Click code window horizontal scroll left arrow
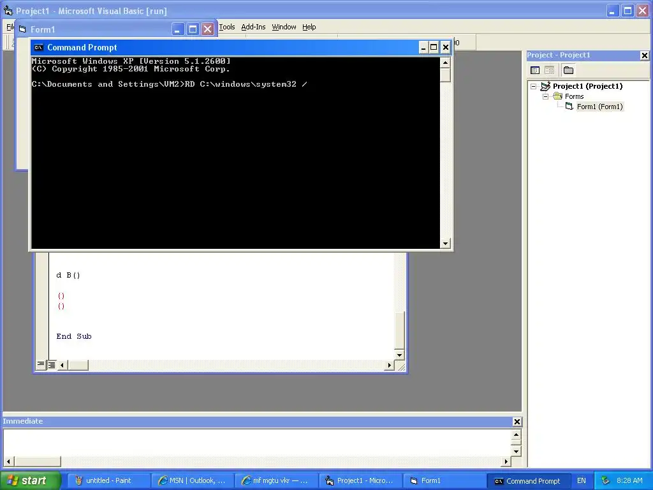The width and height of the screenshot is (653, 490). (x=62, y=365)
